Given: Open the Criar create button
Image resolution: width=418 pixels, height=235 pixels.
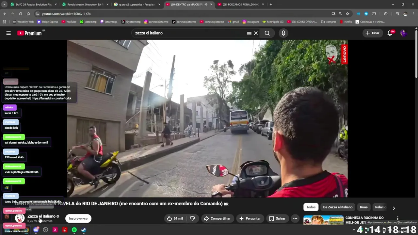Looking at the screenshot, I should coord(372,33).
